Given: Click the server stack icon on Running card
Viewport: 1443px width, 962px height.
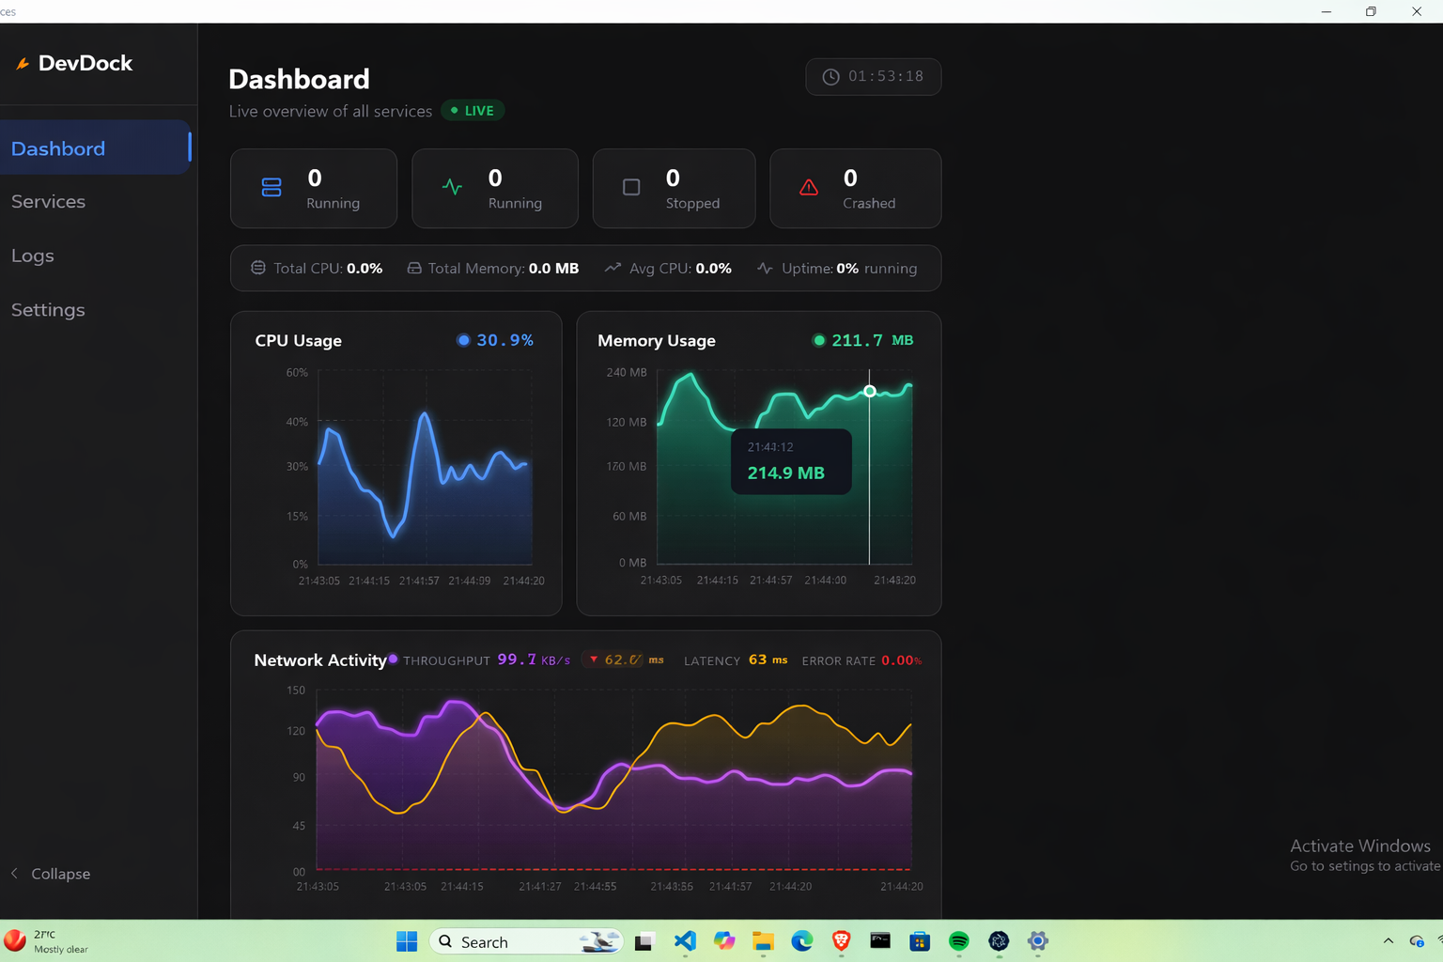Looking at the screenshot, I should click(x=271, y=187).
